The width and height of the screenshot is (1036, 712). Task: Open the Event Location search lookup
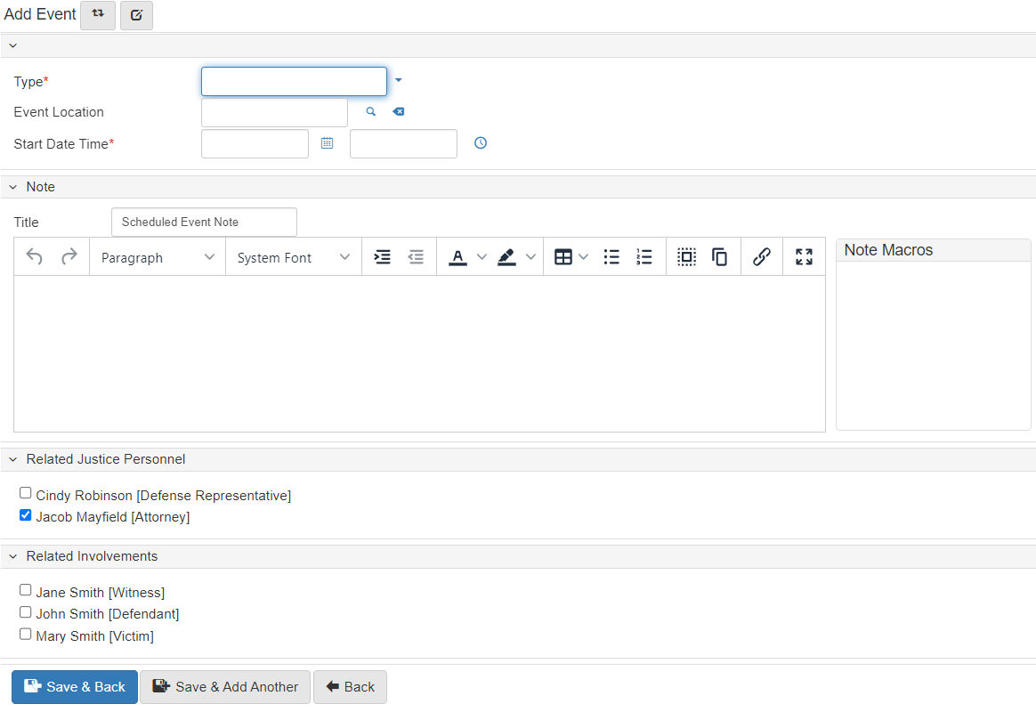pyautogui.click(x=371, y=111)
